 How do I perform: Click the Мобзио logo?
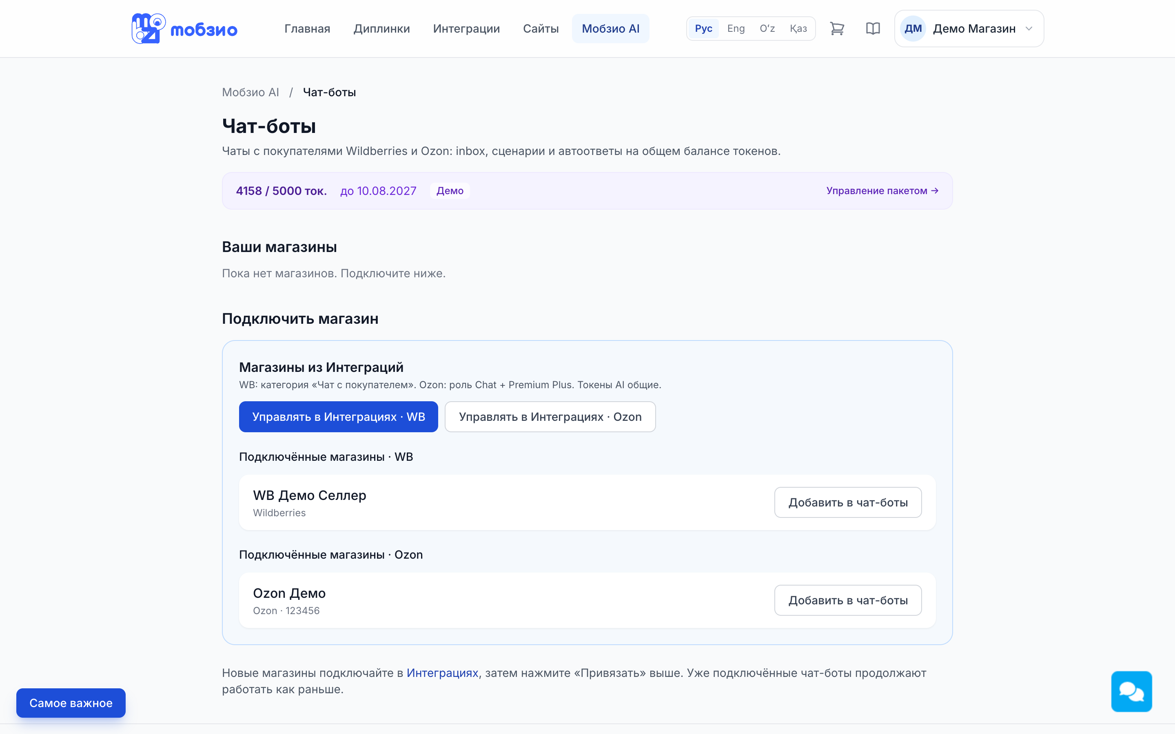(x=184, y=29)
